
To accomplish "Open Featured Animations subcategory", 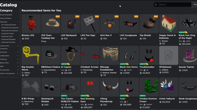I will 10,31.
